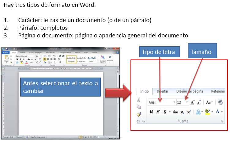
Task: Shrink font size with the small A icon
Action: (x=199, y=102)
